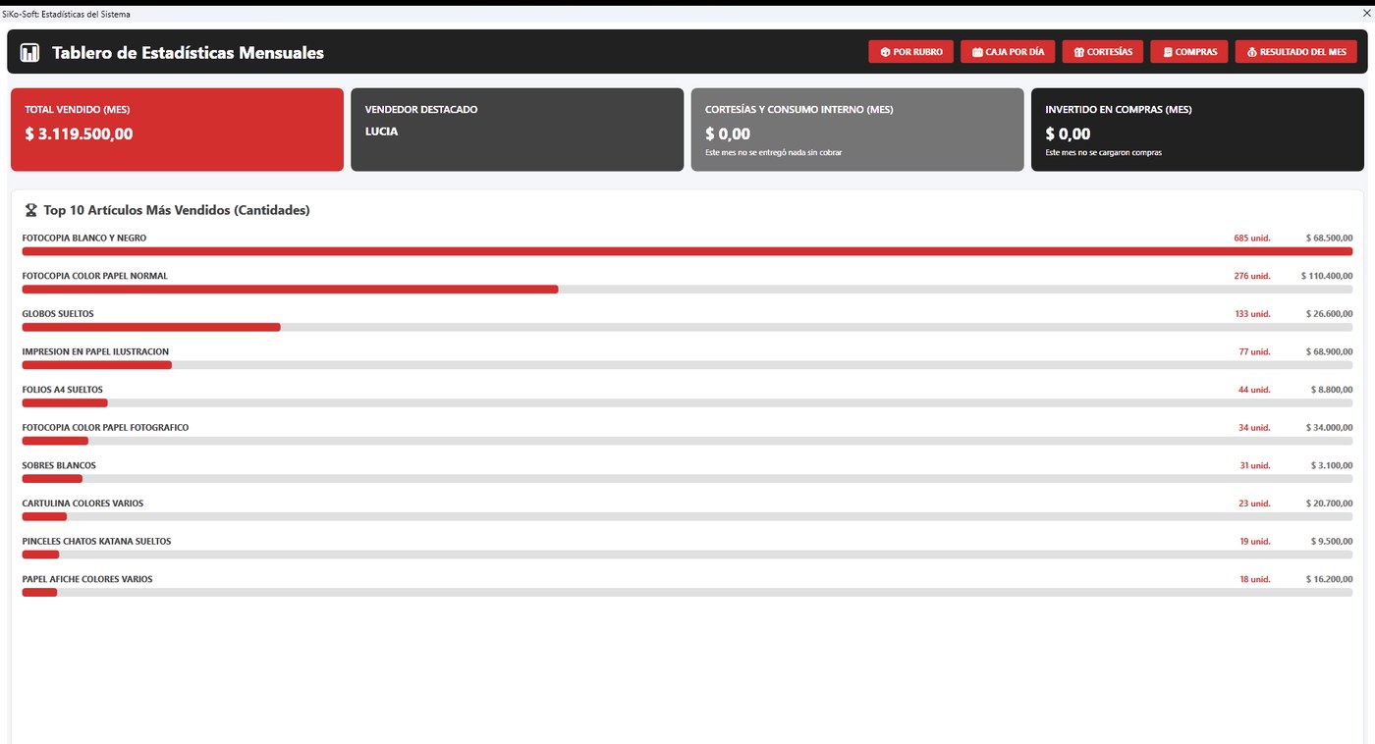
Task: Open the Caja por Día report
Action: click(1008, 52)
